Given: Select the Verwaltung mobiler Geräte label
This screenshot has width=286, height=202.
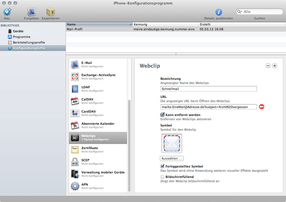Looking at the screenshot, I should 103,172.
